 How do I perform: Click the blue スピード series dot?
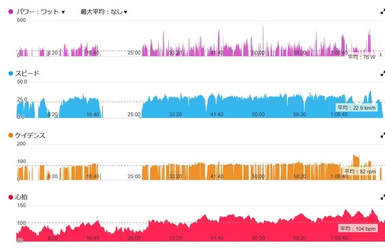point(11,73)
